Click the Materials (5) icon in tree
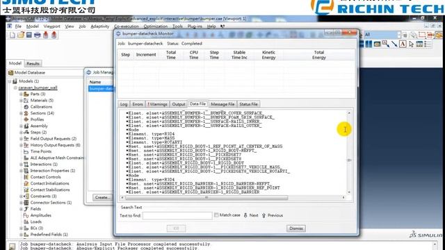The image size is (445, 250). 26,101
